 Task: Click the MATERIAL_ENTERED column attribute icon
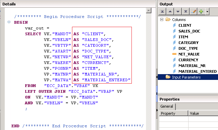coord(174,71)
